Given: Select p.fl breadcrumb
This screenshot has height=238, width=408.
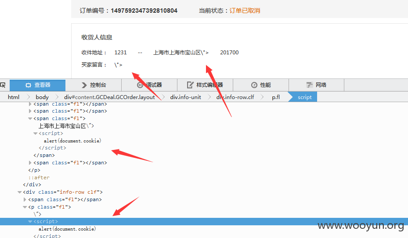Looking at the screenshot, I should 276,97.
